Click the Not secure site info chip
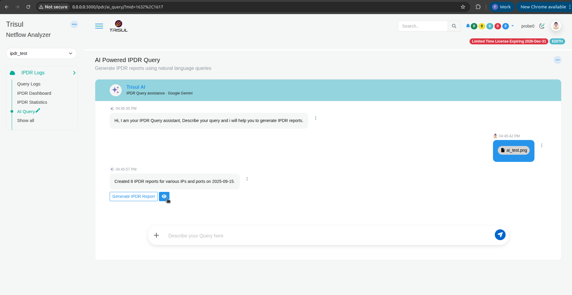572x295 pixels. 53,7
